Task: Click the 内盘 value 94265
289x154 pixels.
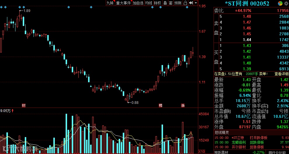Action: pyautogui.click(x=283, y=127)
